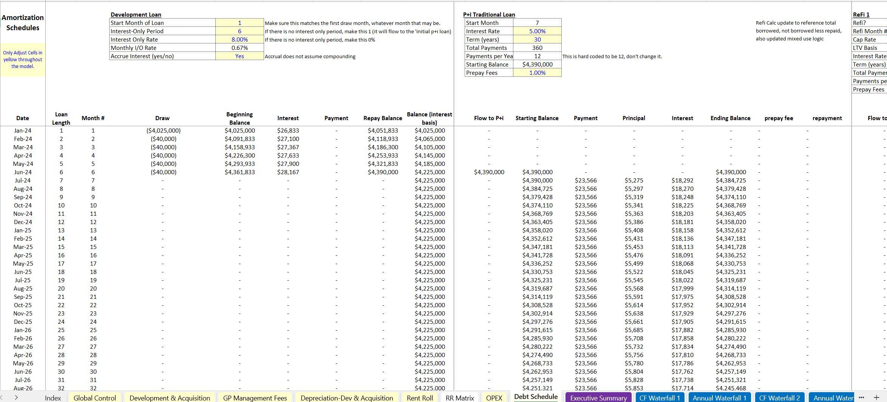The image size is (887, 402).
Task: Click the Beginning Balance column header
Action: (x=240, y=118)
